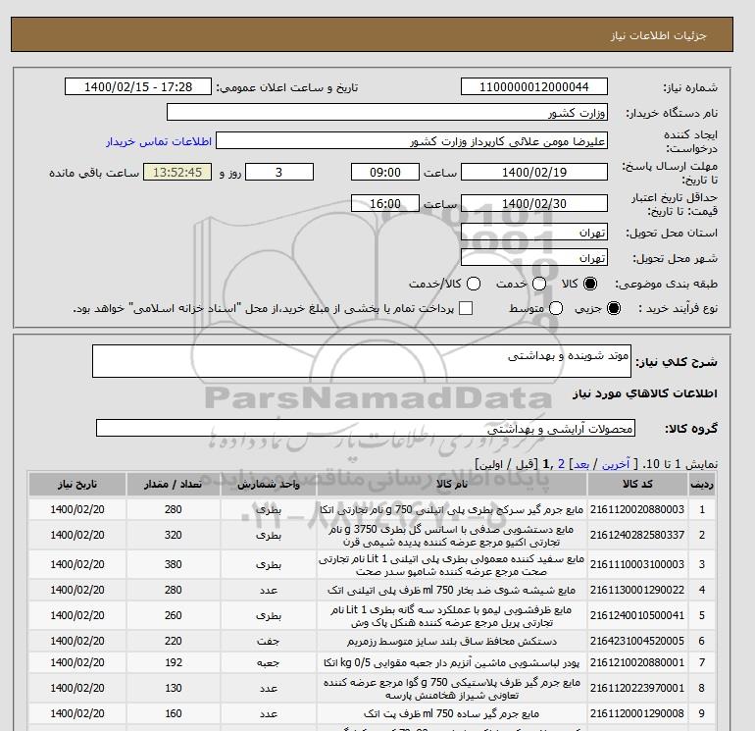
Task: Click unit جعبه in row 7
Action: point(269,663)
